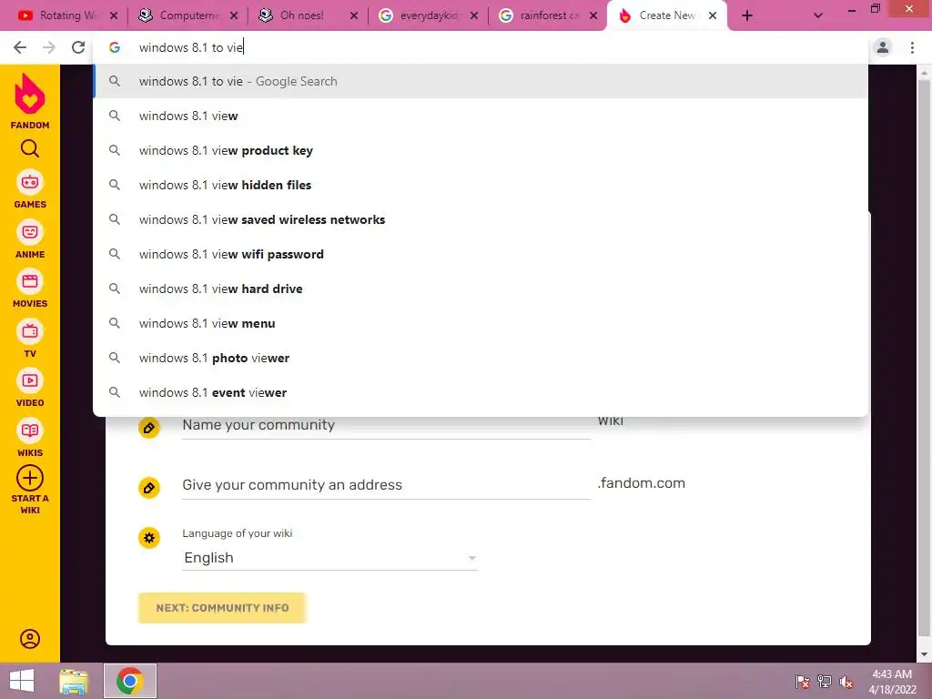
Task: Click the browser forward arrow
Action: [49, 47]
